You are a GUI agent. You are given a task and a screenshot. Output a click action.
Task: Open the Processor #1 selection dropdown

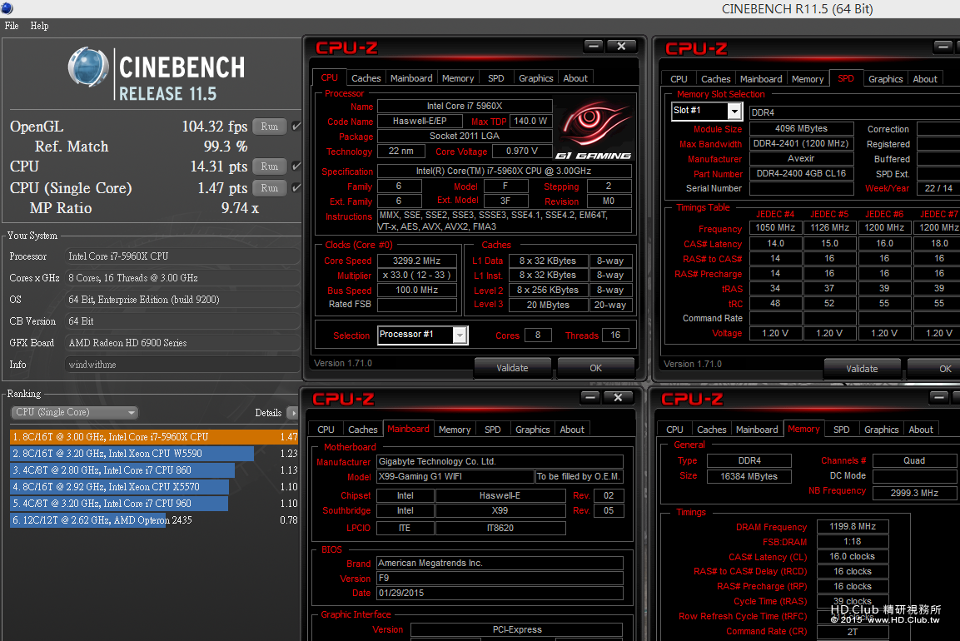pyautogui.click(x=422, y=335)
